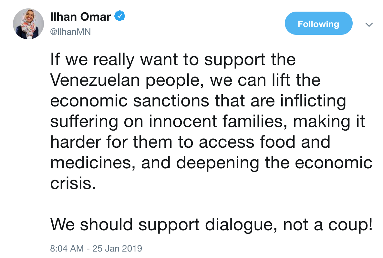Visit the @IlhanMN handle link
This screenshot has width=383, height=258.
click(70, 32)
